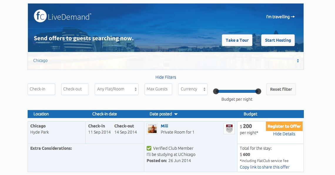Sort by Budget column header
This screenshot has width=335, height=175.
[x=250, y=114]
